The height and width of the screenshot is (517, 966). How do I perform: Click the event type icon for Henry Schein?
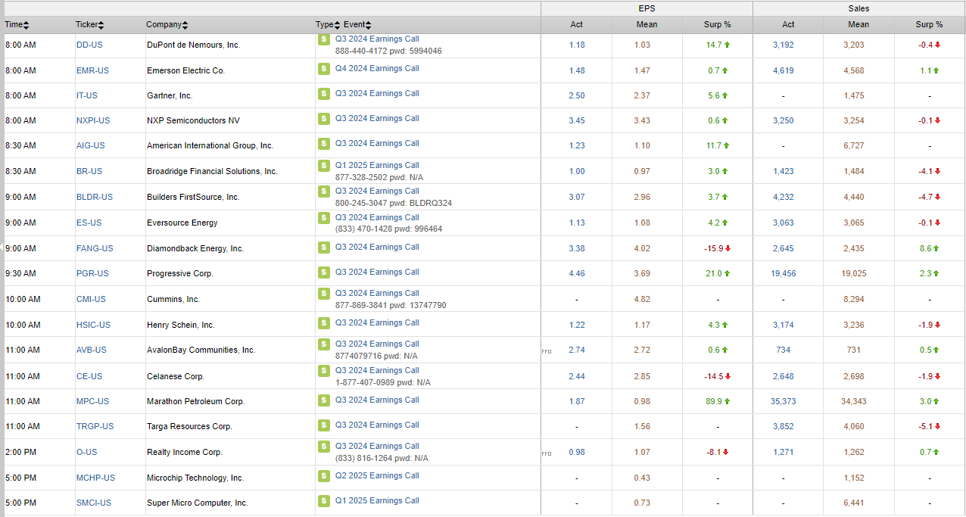pos(323,323)
